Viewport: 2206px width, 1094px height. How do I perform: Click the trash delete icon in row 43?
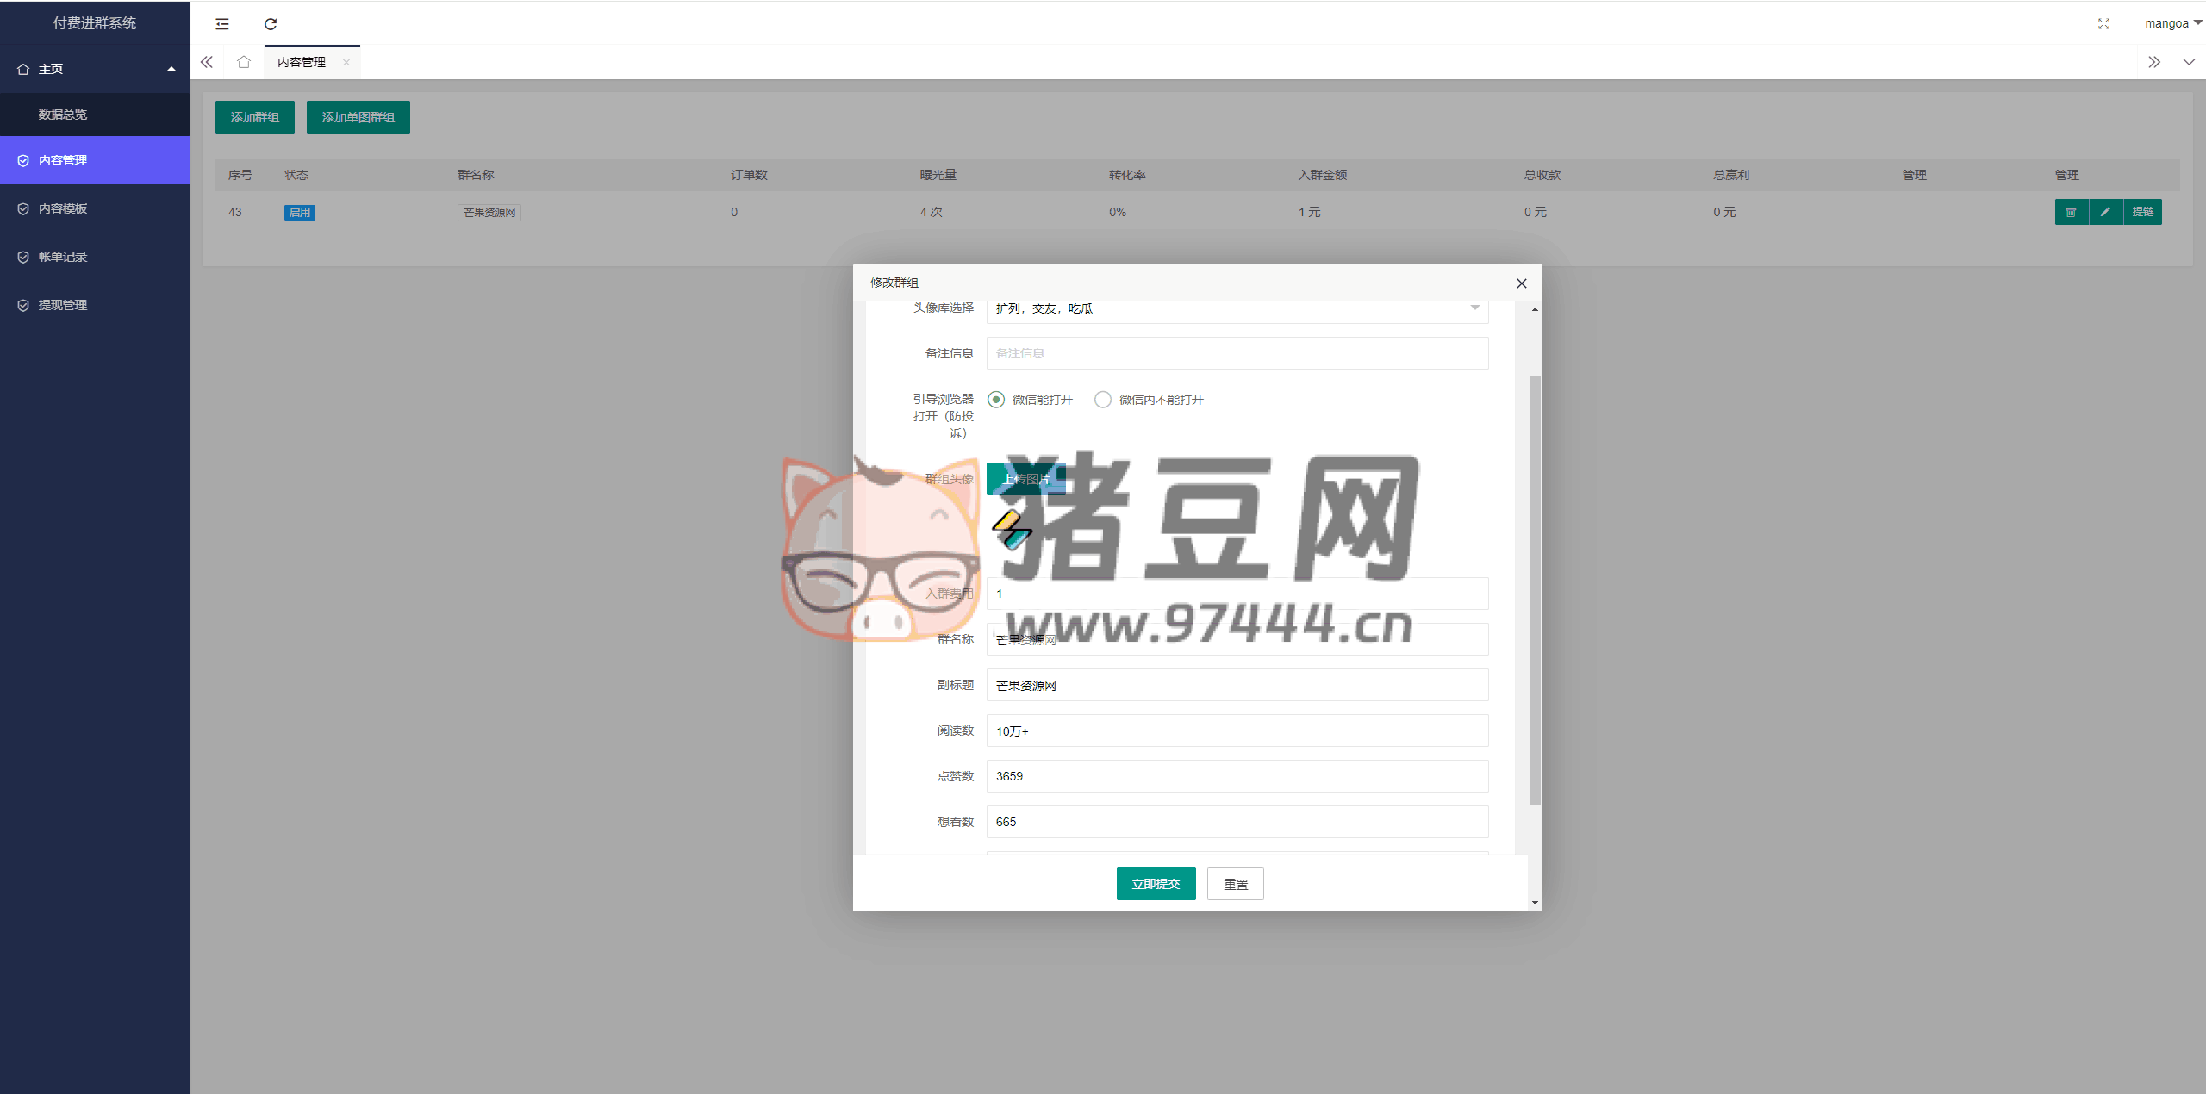click(2071, 212)
